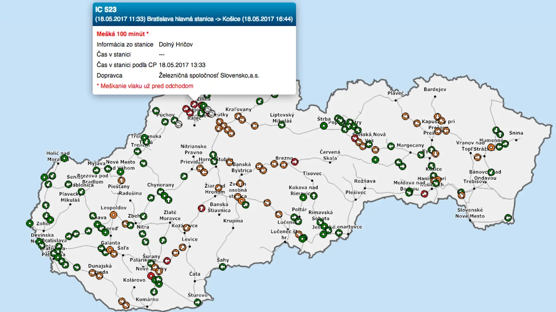The width and height of the screenshot is (556, 312).
Task: Click the green train marker at Štúrovo
Action: (198, 302)
